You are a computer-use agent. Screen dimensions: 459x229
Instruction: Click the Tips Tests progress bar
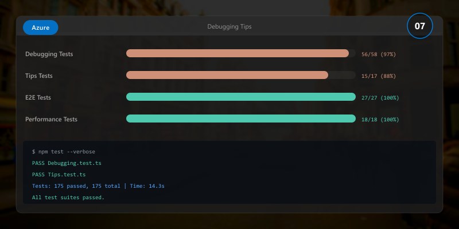pyautogui.click(x=241, y=75)
